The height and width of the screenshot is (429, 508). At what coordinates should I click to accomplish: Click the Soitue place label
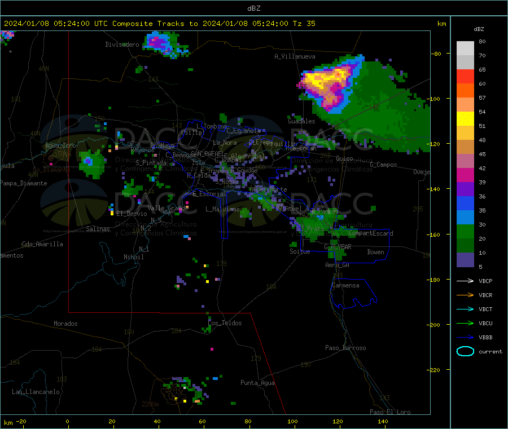coord(300,251)
